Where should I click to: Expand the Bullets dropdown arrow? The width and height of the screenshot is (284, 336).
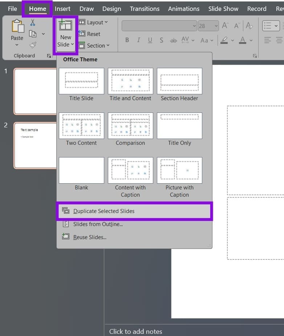[x=276, y=26]
